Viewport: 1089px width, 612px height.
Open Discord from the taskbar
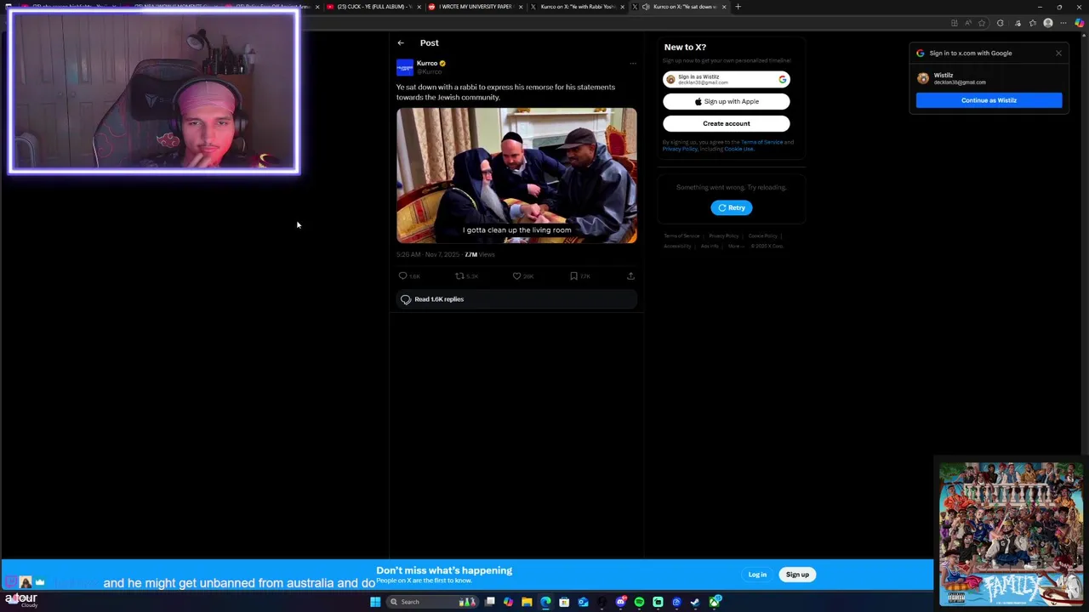620,602
